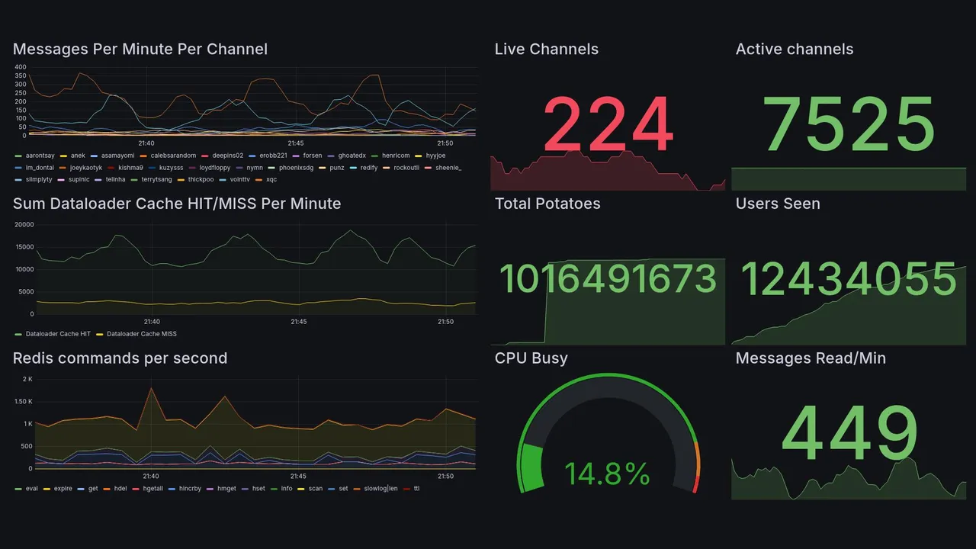Image resolution: width=976 pixels, height=549 pixels.
Task: Select the Total Potatoes value 1016491673
Action: pos(608,278)
